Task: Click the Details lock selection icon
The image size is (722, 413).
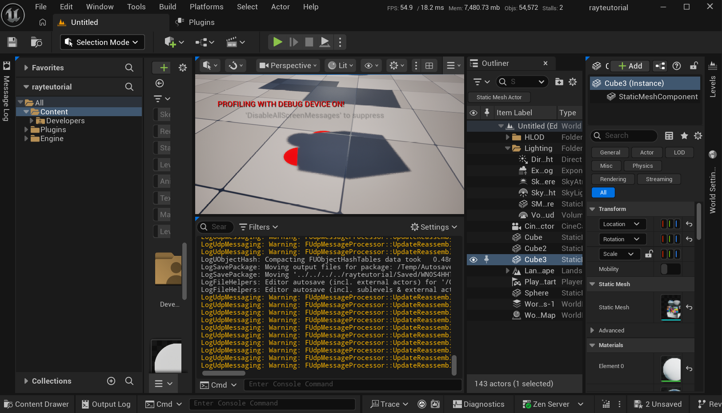Action: tap(694, 66)
